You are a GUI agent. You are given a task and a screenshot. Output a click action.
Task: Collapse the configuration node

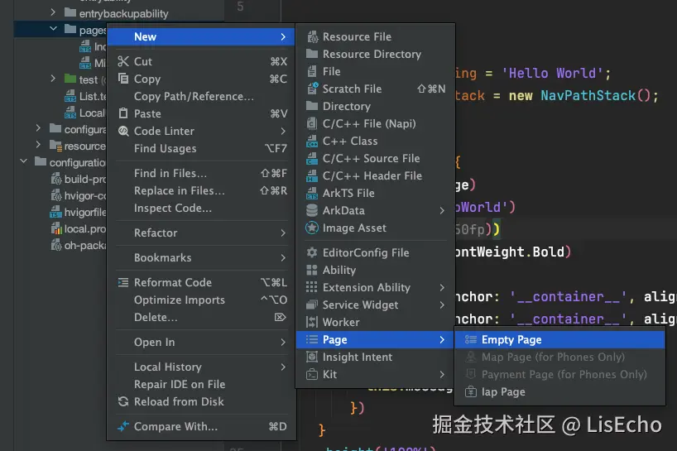pos(24,161)
